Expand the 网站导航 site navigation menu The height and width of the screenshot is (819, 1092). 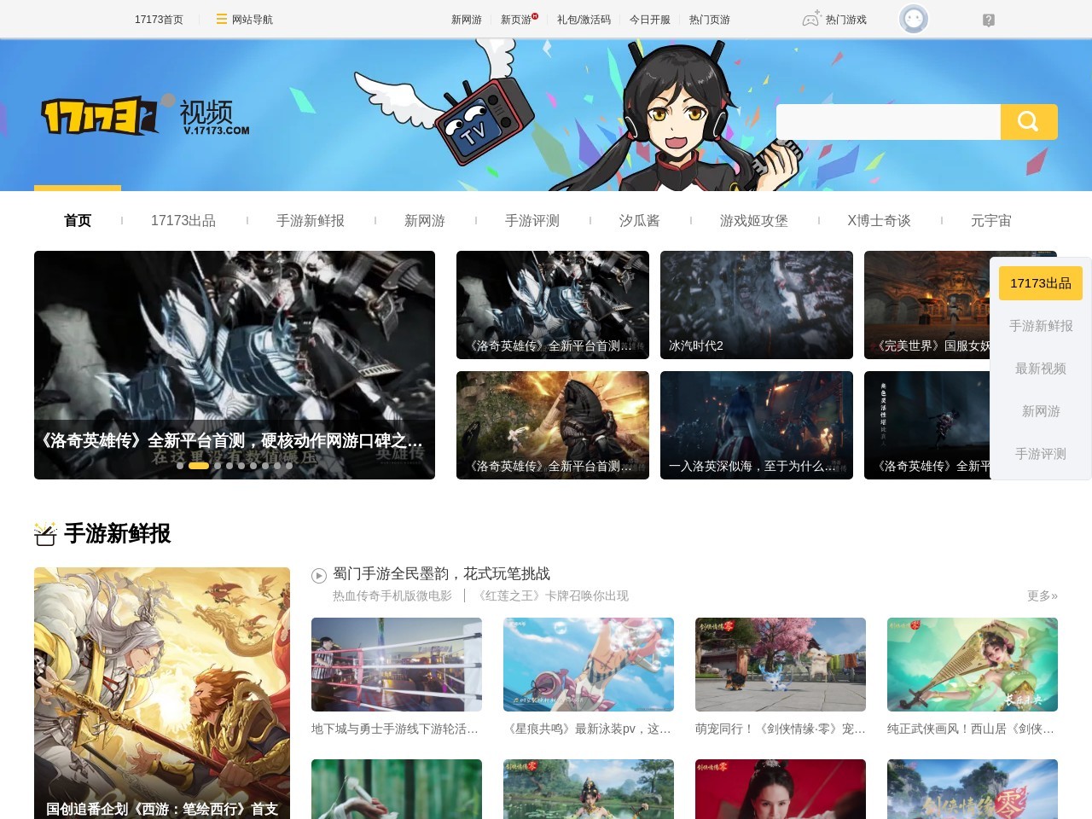(244, 20)
